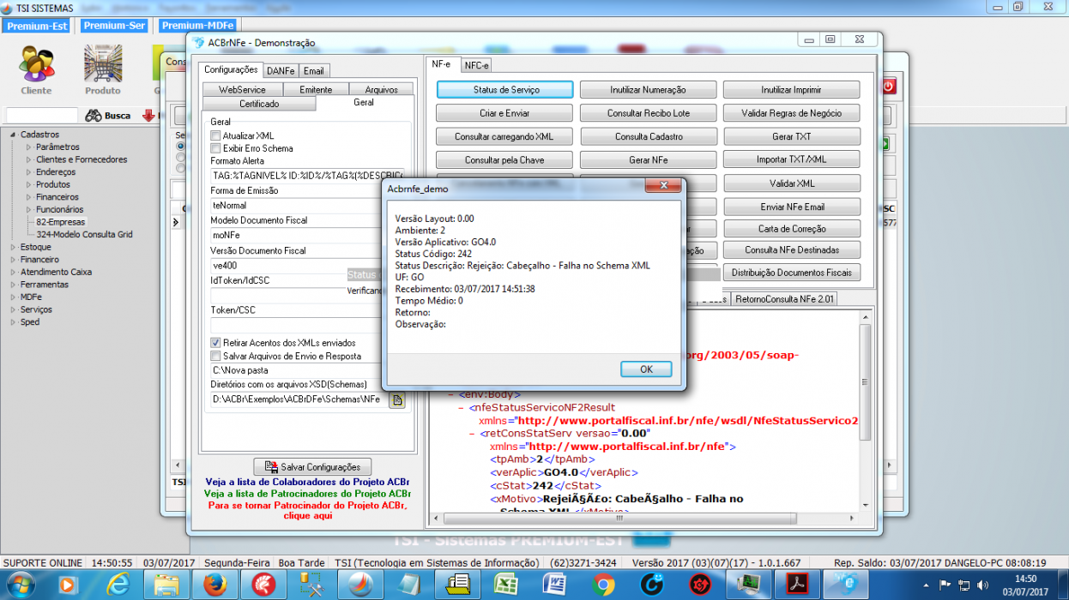The image size is (1069, 600).
Task: Switch to the Email tab
Action: [313, 71]
